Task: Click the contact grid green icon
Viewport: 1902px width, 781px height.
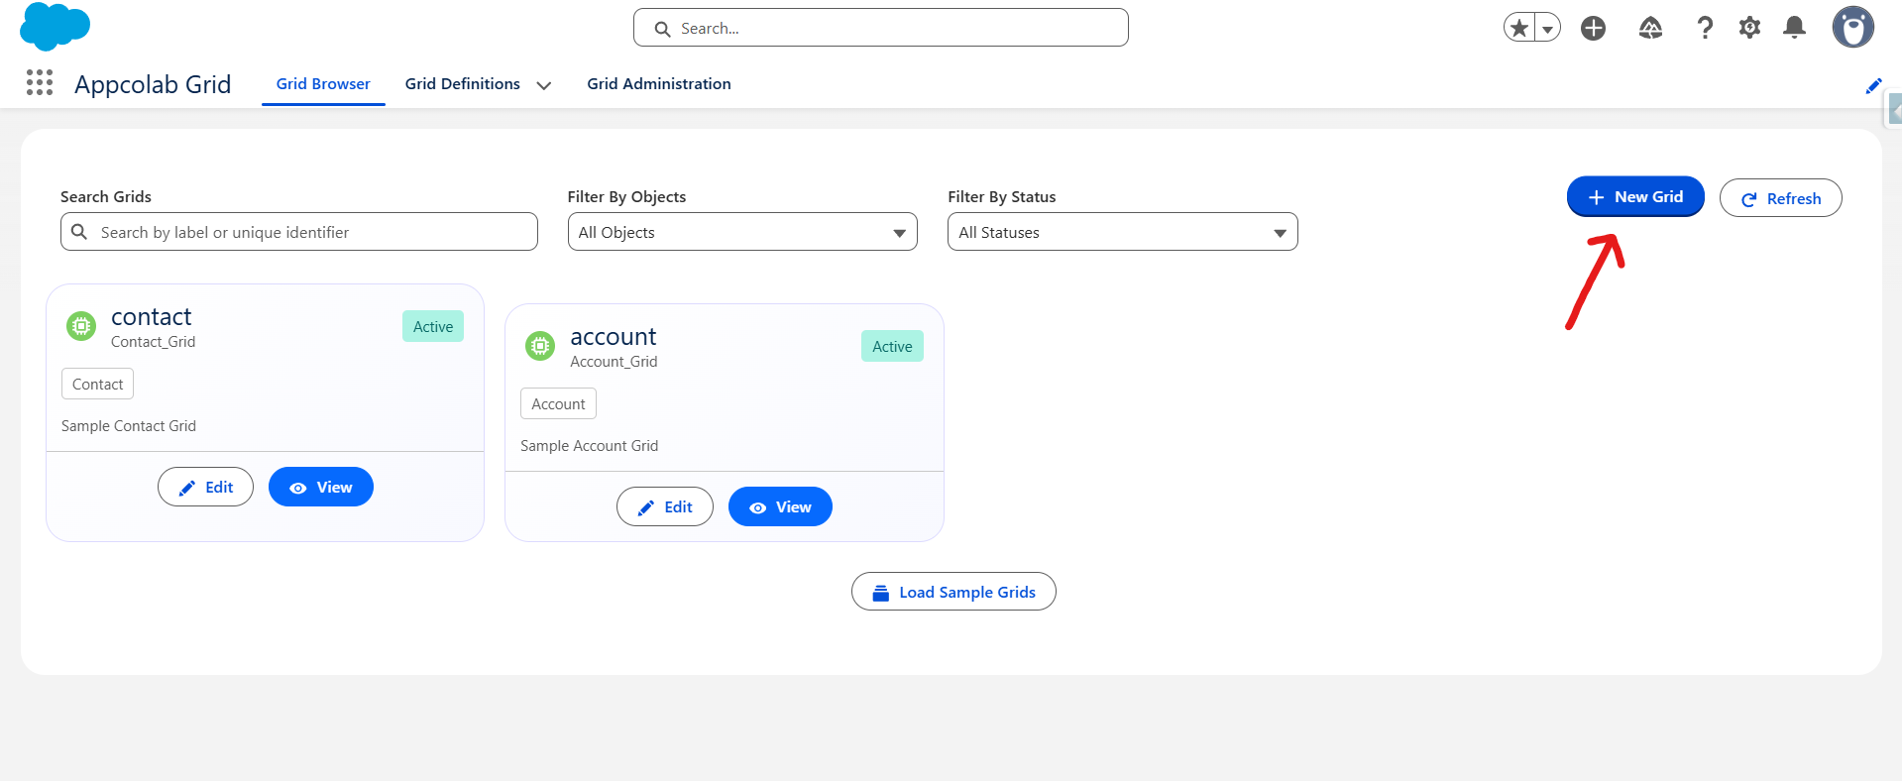Action: [x=81, y=325]
